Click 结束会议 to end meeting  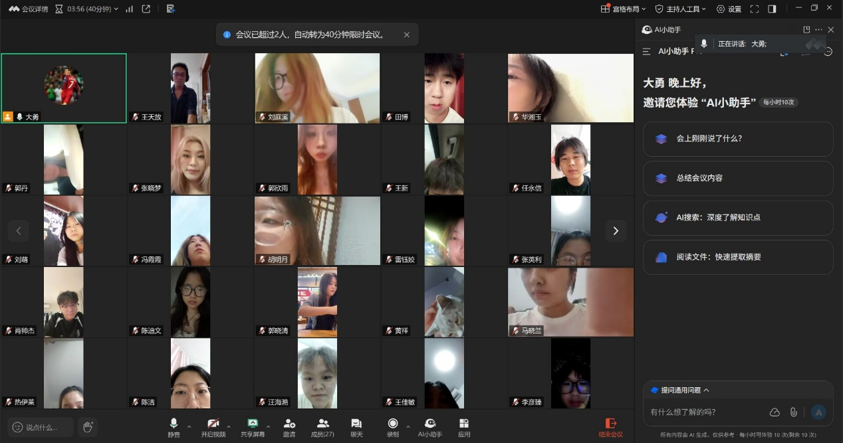coord(610,426)
